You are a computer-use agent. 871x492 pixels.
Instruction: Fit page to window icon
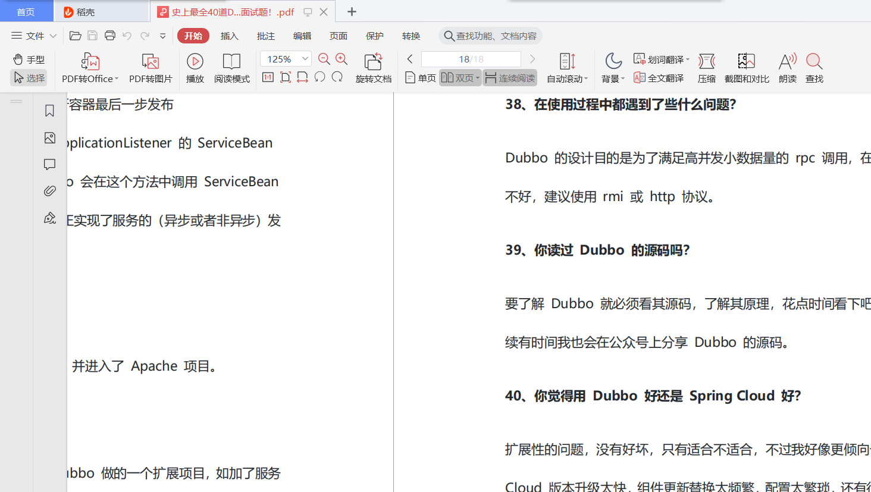pyautogui.click(x=286, y=77)
